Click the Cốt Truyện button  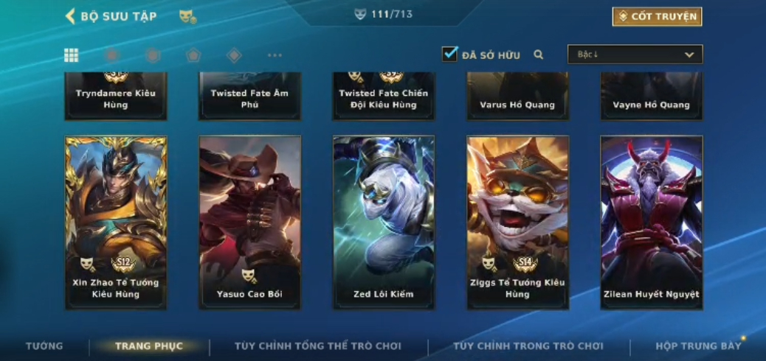click(657, 17)
